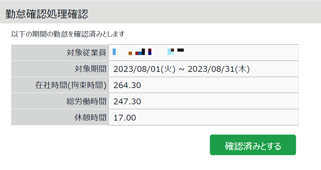
Task: Select the 休憩時間 row label
Action: (x=90, y=118)
